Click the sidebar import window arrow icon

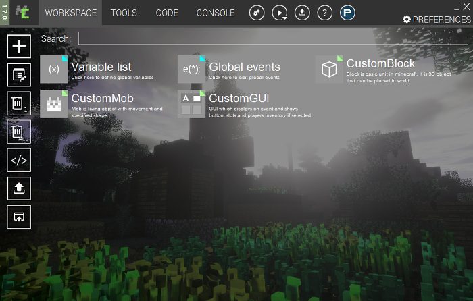coord(19,217)
